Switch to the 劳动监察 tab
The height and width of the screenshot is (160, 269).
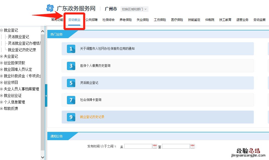tap(259, 20)
